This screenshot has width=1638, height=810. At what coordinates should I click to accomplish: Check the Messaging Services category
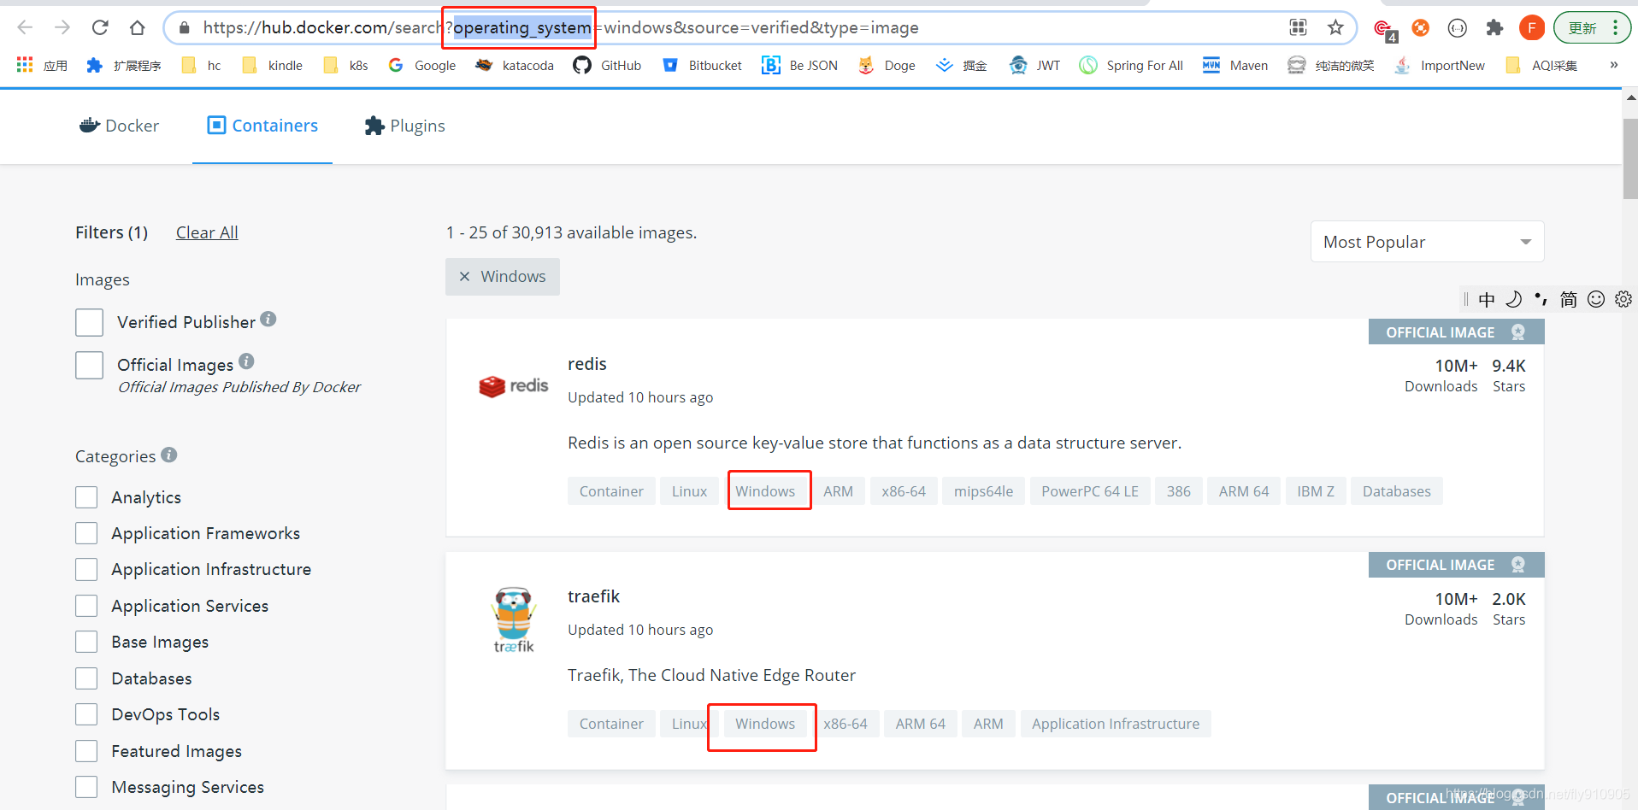pos(86,787)
